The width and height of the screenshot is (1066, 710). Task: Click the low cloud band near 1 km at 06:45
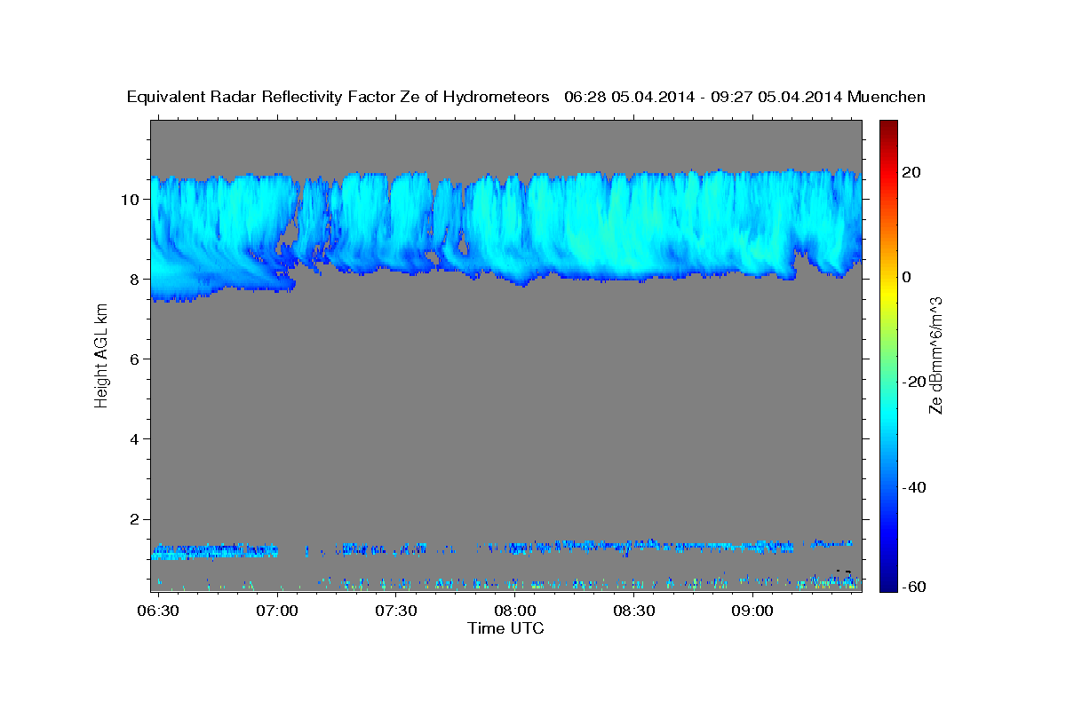[217, 551]
